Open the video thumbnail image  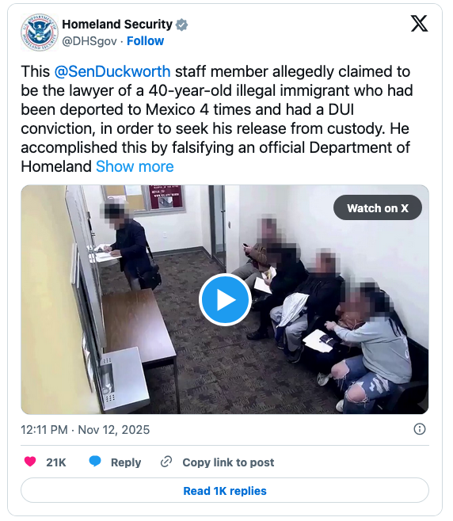tap(225, 299)
